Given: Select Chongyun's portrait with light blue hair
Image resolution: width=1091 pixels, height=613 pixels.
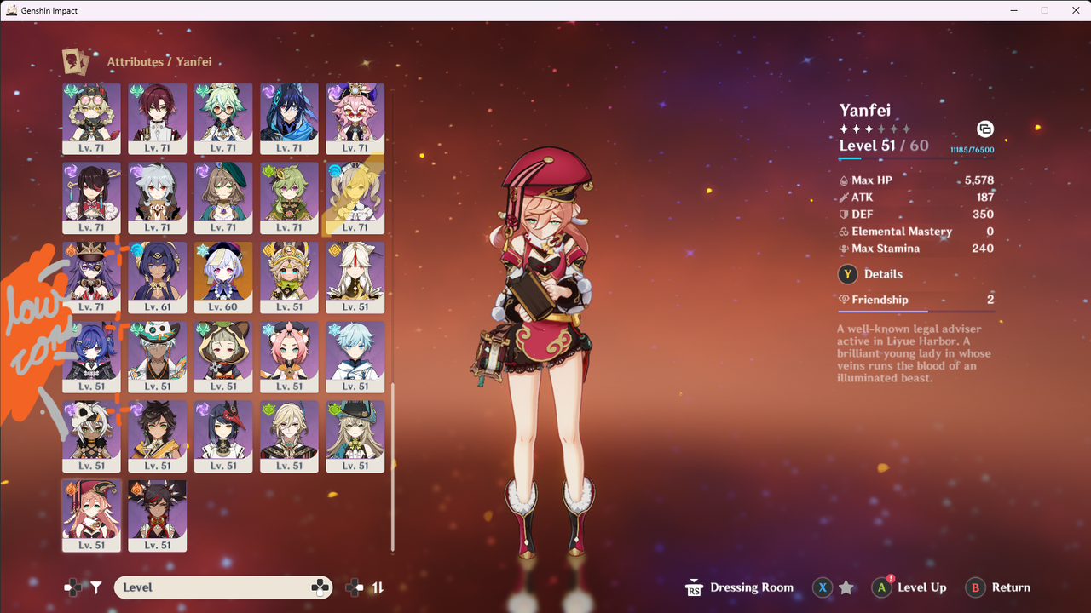Looking at the screenshot, I should 355,357.
